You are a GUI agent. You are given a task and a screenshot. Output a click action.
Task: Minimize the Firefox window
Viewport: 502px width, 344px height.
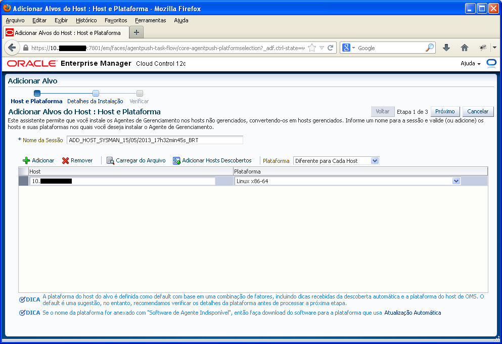[470, 8]
